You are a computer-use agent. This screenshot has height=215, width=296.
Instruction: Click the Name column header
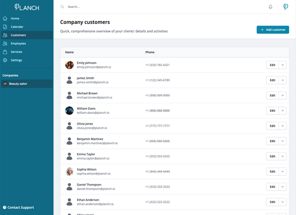69,52
